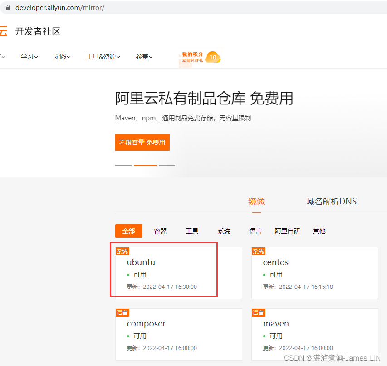The height and width of the screenshot is (366, 387).
Task: Click the 系统 tag on the centos card
Action: coord(259,251)
